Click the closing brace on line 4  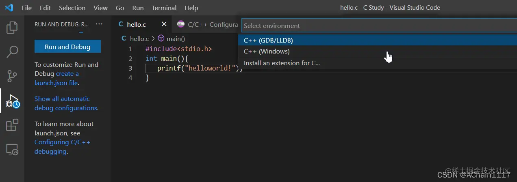(x=148, y=78)
